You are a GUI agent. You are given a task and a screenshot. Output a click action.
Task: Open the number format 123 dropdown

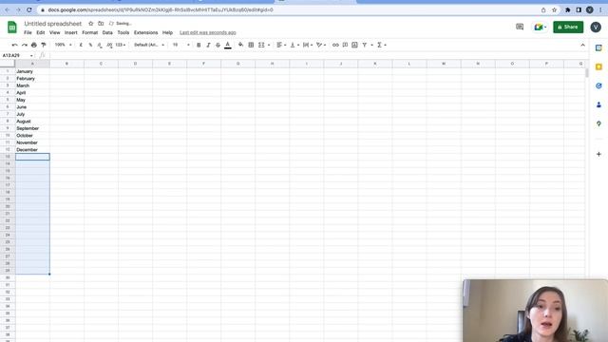121,45
